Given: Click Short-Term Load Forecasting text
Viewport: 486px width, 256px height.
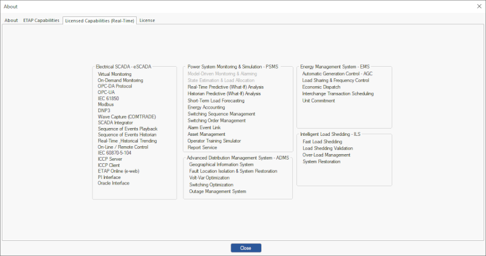Looking at the screenshot, I should [x=216, y=101].
